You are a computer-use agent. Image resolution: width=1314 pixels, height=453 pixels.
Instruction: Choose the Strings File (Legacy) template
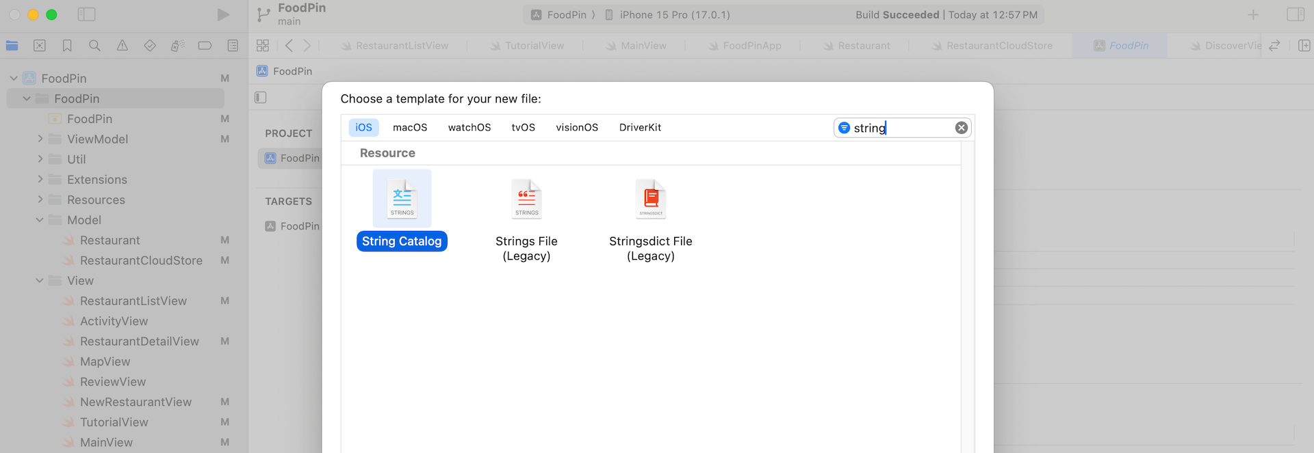(x=526, y=198)
